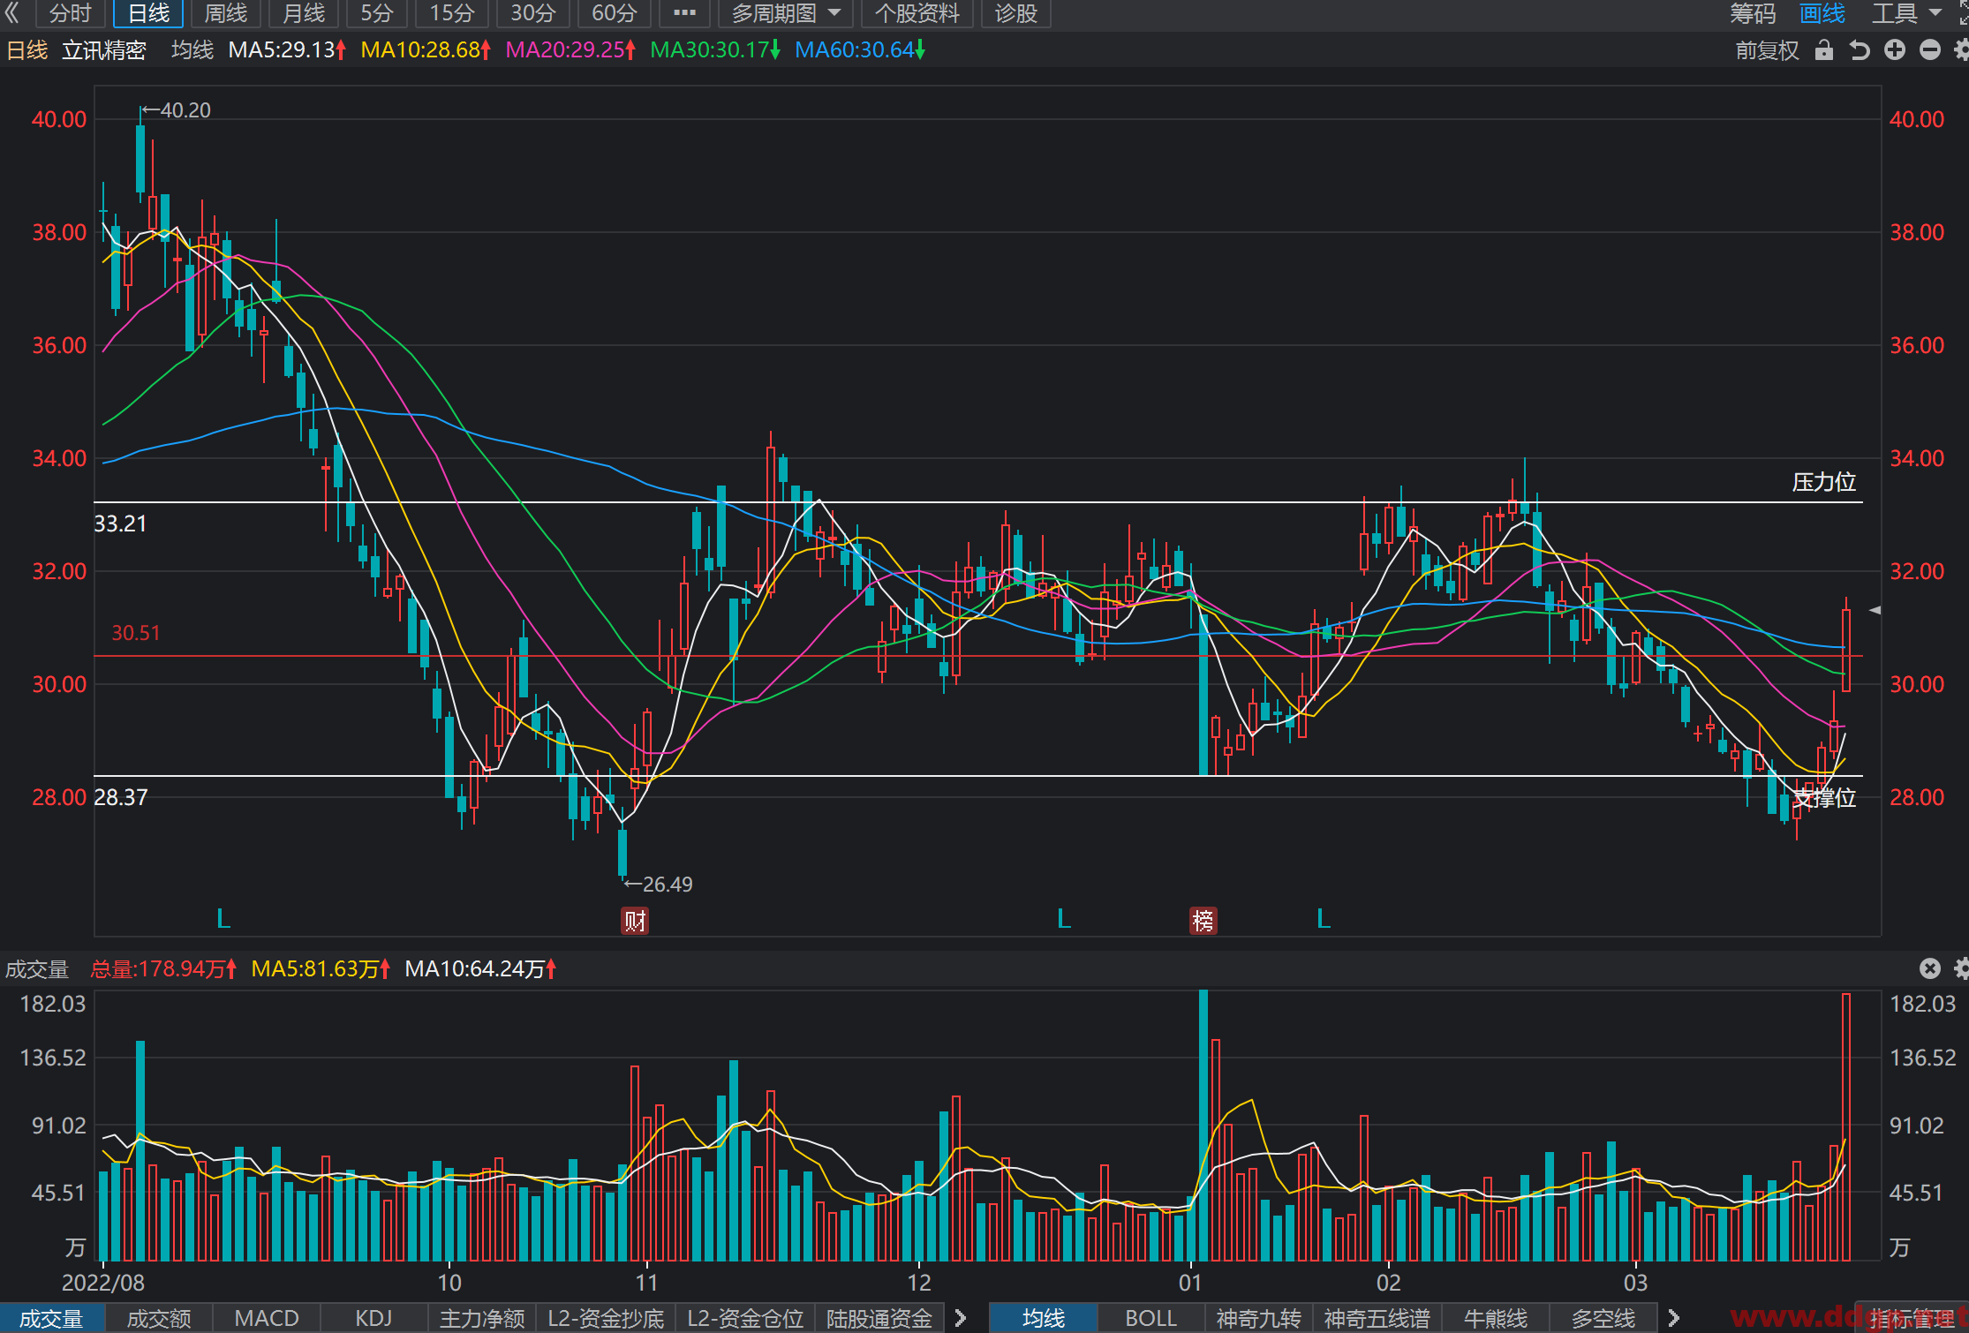
Task: Switch main overlay to 神奇五线谱
Action: click(1377, 1318)
